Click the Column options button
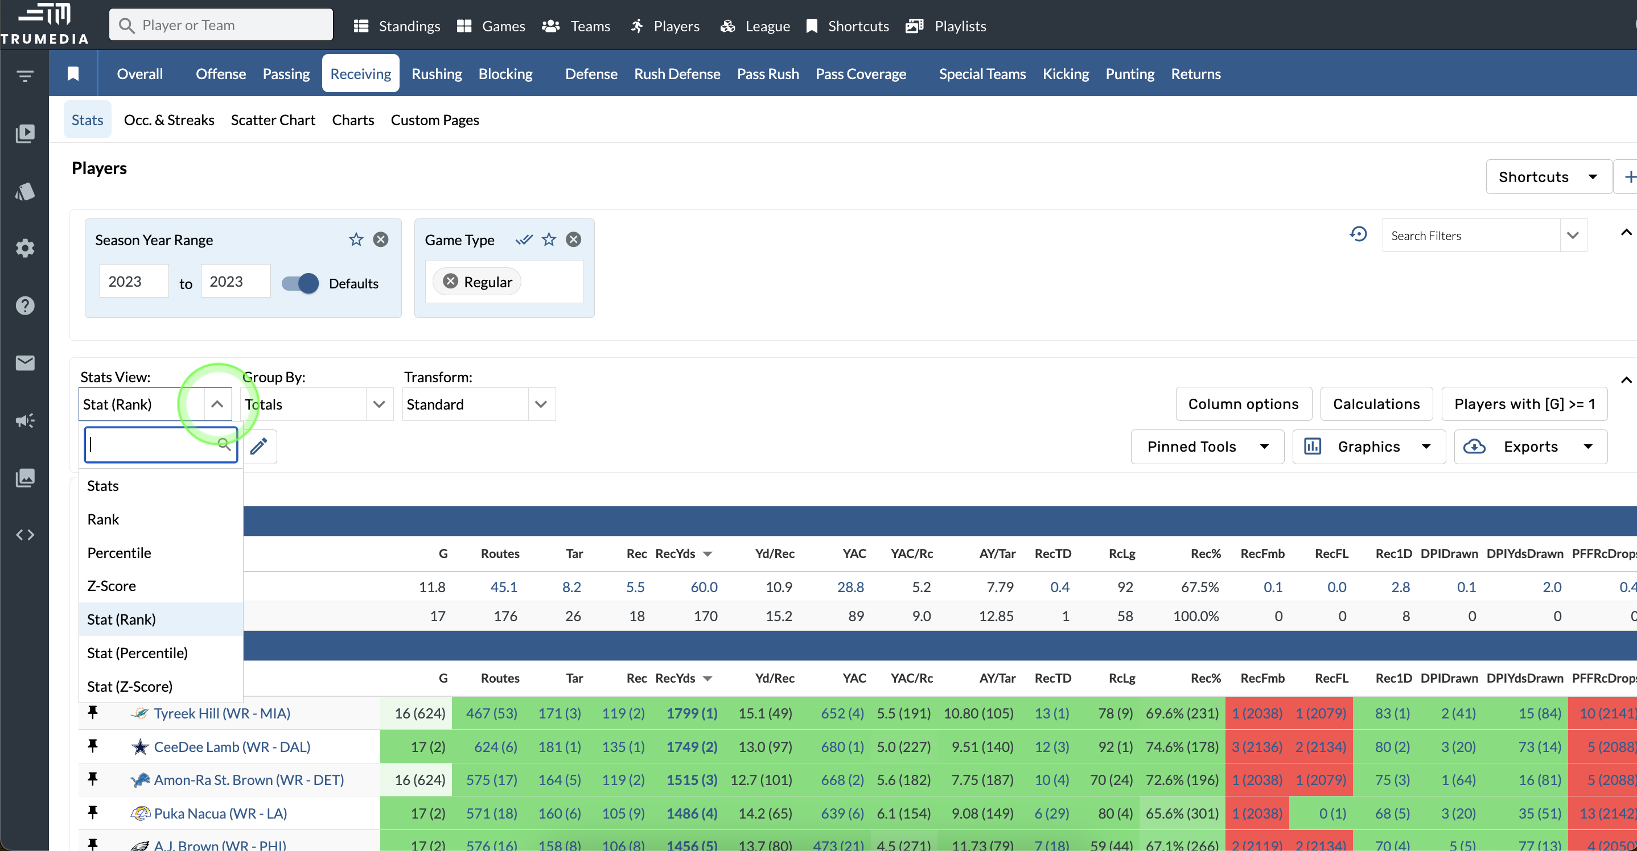Image resolution: width=1637 pixels, height=851 pixels. point(1243,404)
